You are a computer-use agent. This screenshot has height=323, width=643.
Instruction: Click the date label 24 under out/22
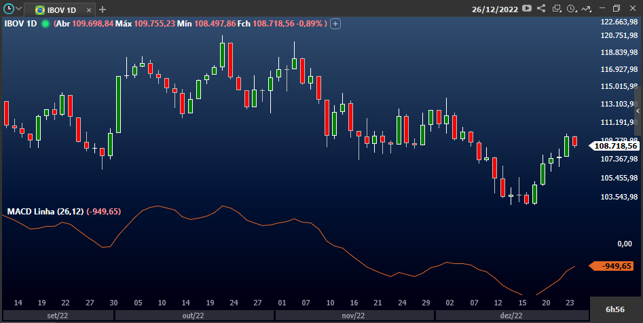coord(234,303)
